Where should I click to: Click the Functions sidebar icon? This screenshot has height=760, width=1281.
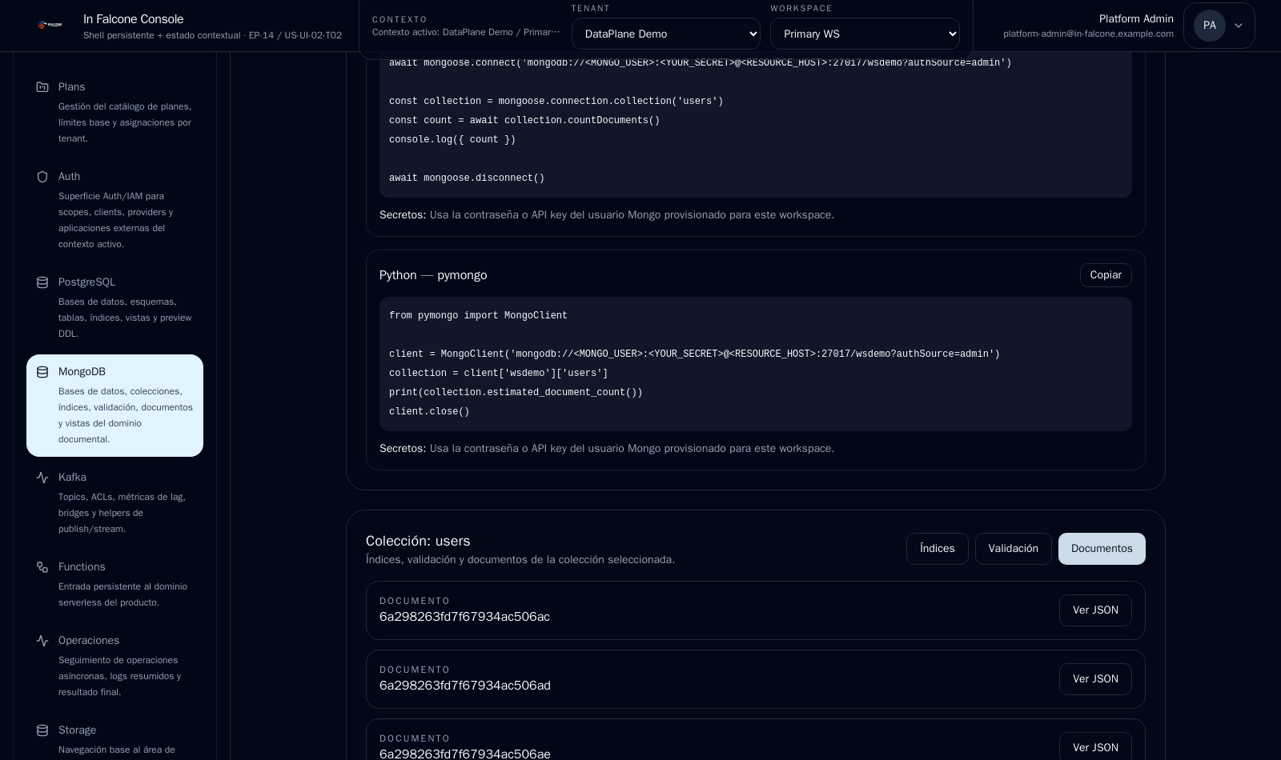[42, 566]
